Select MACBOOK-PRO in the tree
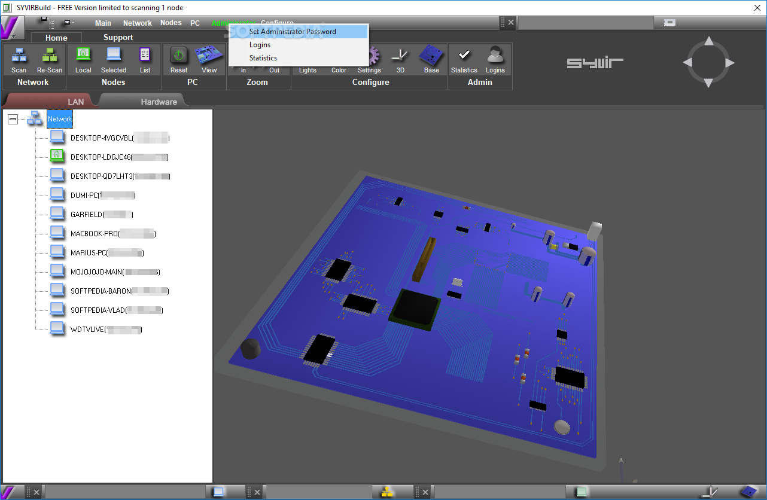 point(113,234)
